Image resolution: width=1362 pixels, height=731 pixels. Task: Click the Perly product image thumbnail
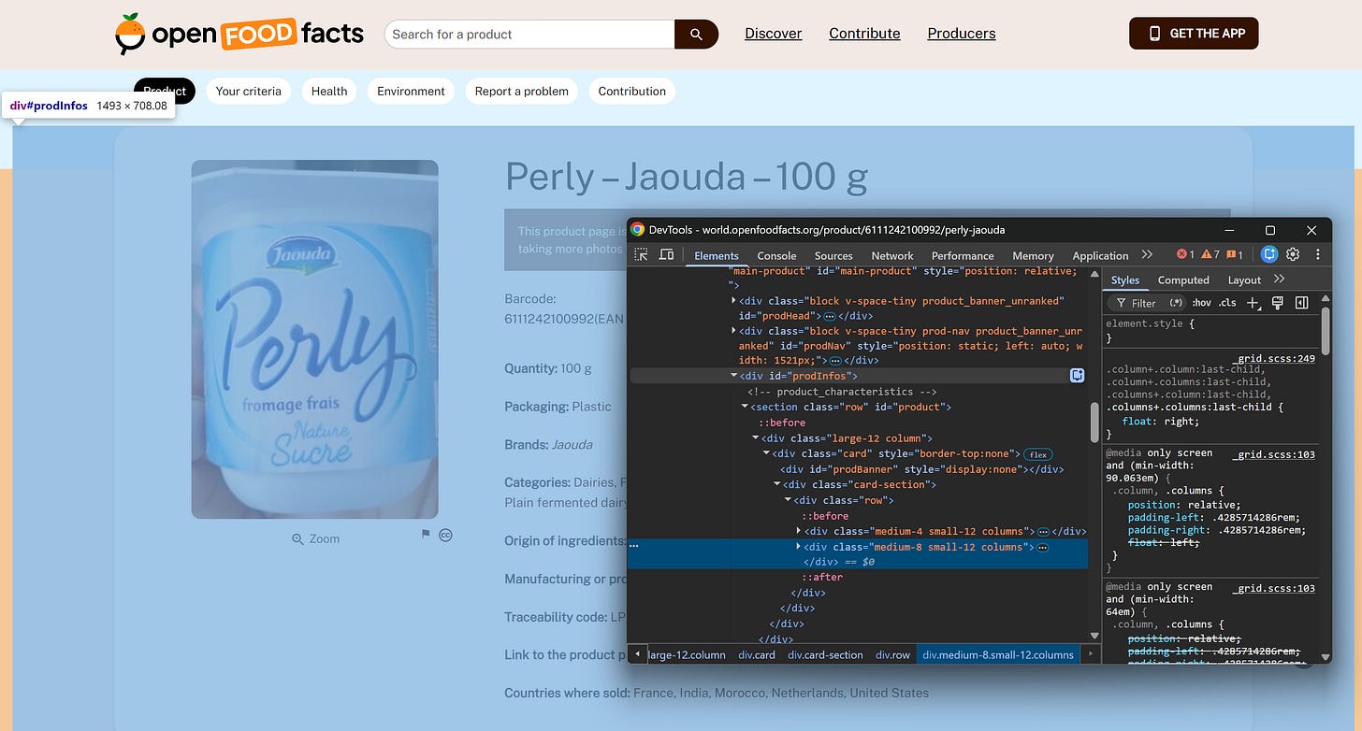coord(315,339)
